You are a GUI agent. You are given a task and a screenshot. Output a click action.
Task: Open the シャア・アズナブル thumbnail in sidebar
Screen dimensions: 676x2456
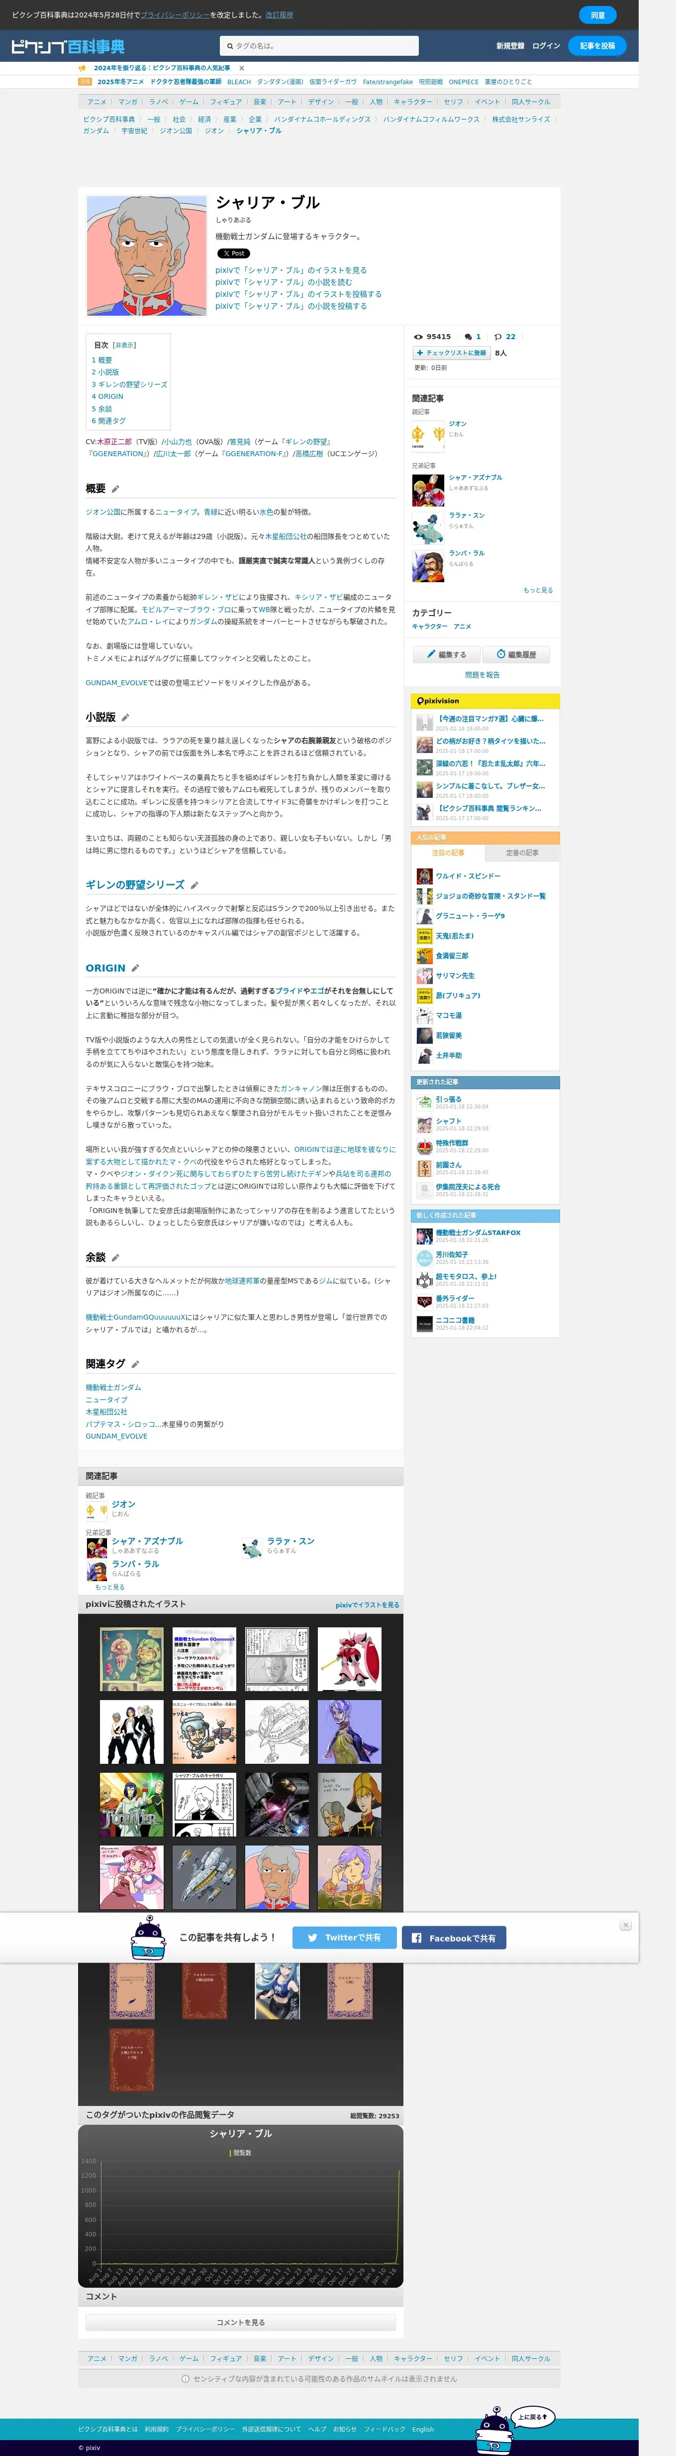427,490
